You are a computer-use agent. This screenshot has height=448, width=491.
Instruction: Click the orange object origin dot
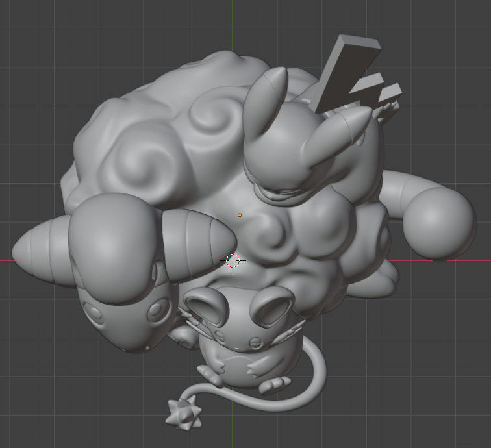(240, 215)
